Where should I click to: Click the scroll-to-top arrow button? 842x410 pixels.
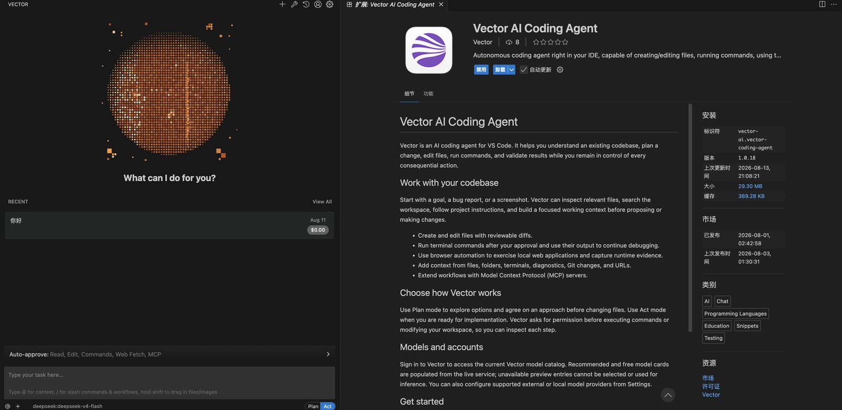click(668, 395)
